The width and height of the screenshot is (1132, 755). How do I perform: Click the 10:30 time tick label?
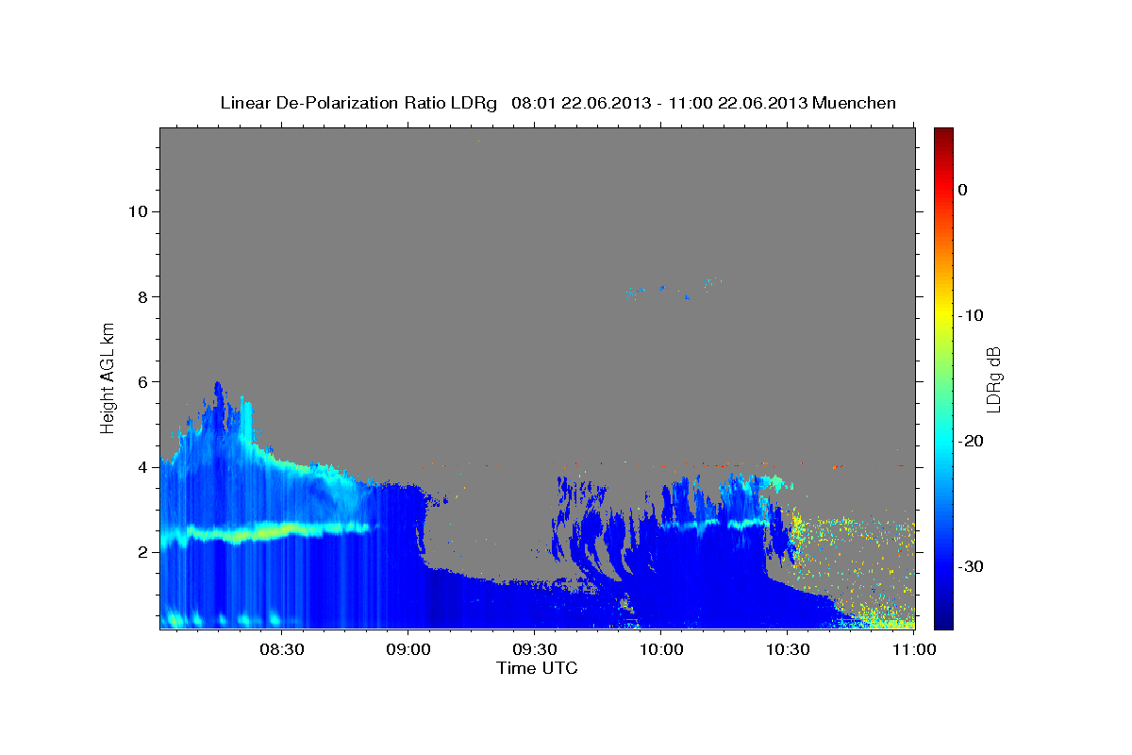[788, 649]
